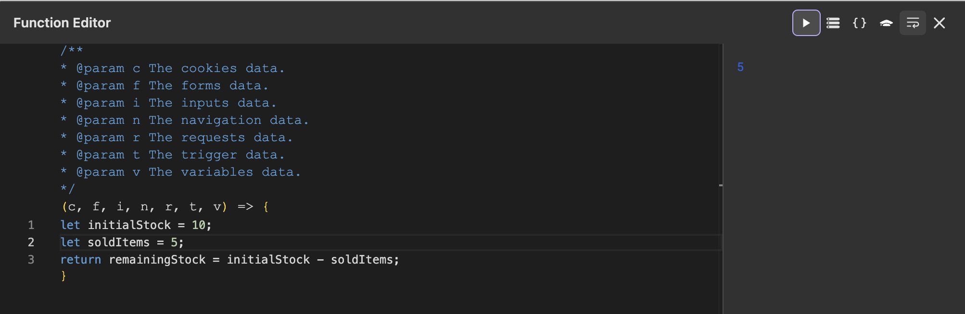Click remainingStock variable in return statement

(157, 260)
